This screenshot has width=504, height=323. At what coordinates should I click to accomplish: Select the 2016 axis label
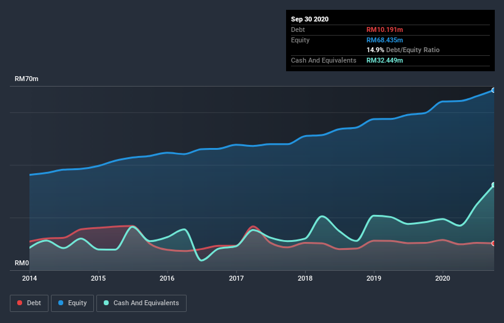167,278
